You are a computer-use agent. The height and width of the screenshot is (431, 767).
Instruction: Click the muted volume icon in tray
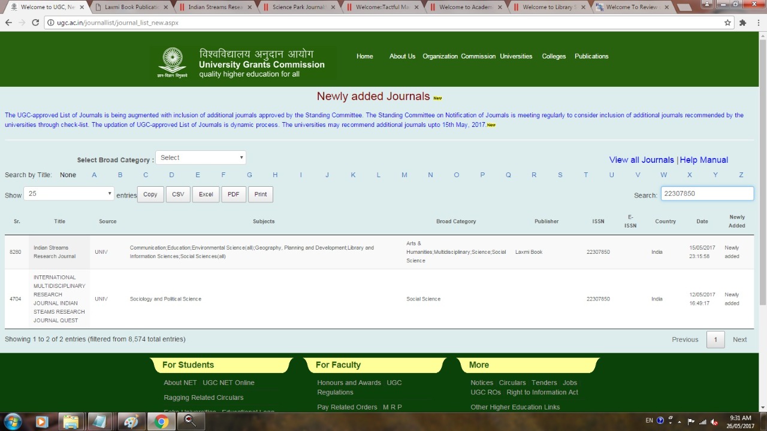click(x=714, y=421)
